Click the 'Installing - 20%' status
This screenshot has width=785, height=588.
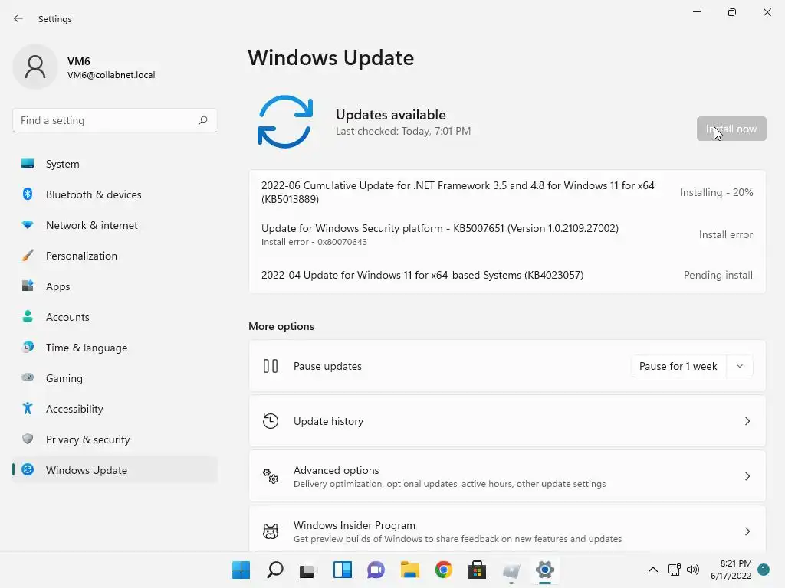pos(716,192)
